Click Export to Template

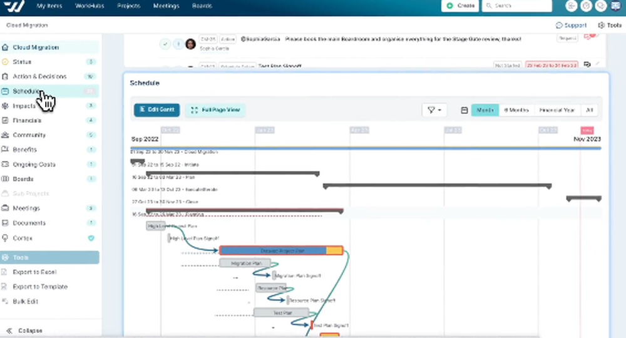[x=40, y=287]
